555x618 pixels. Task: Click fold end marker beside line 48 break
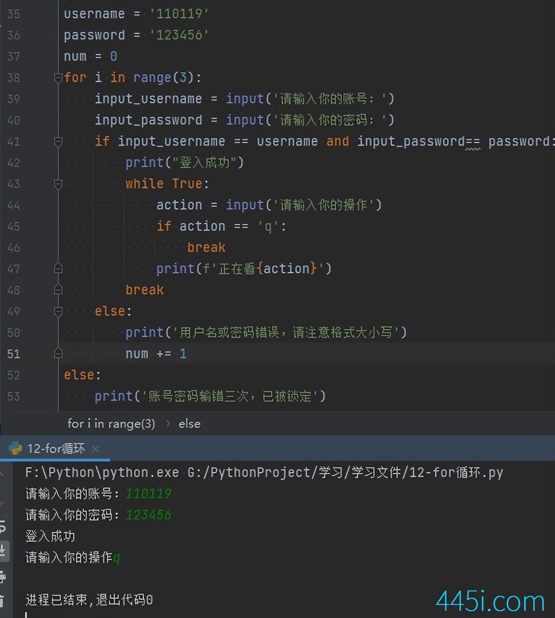pos(58,290)
